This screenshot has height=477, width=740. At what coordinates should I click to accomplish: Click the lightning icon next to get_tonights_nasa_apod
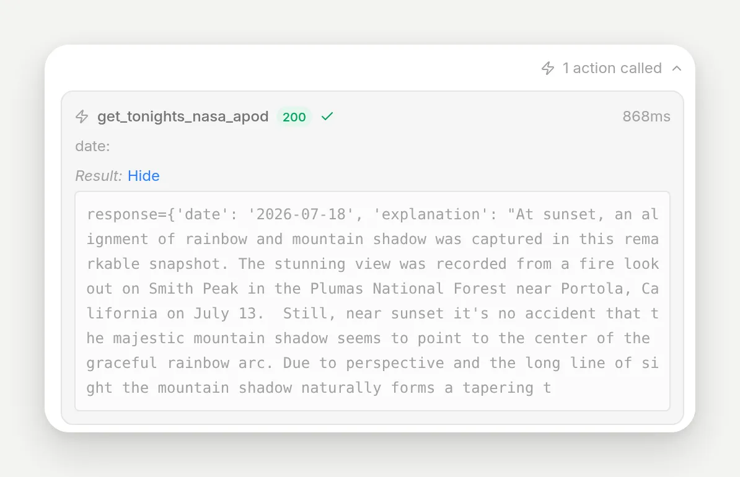82,116
